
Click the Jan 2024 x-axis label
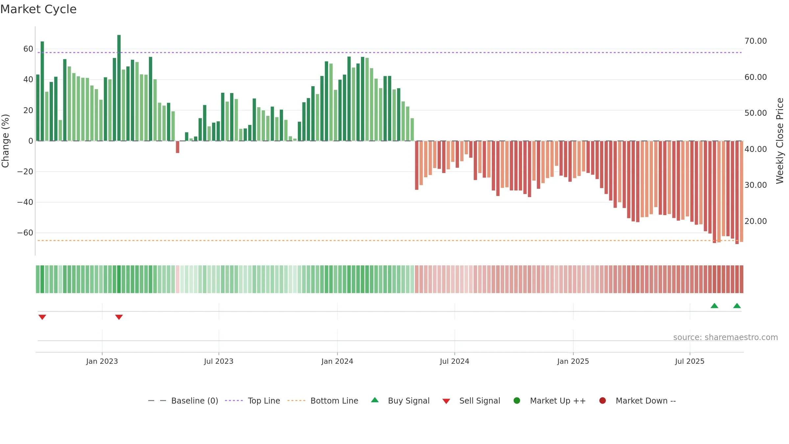(337, 361)
